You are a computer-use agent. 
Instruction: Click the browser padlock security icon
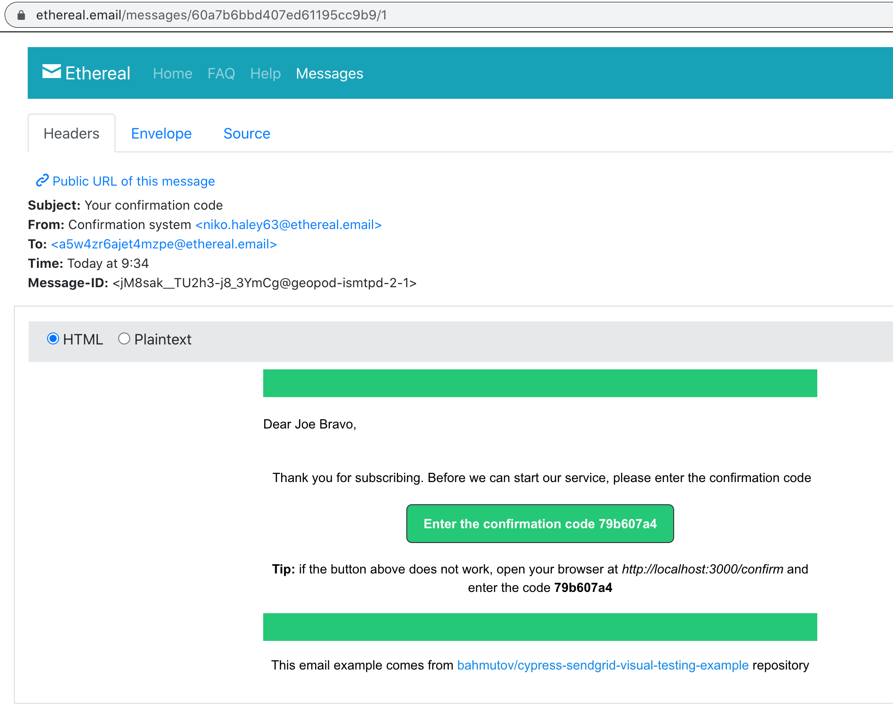tap(21, 15)
